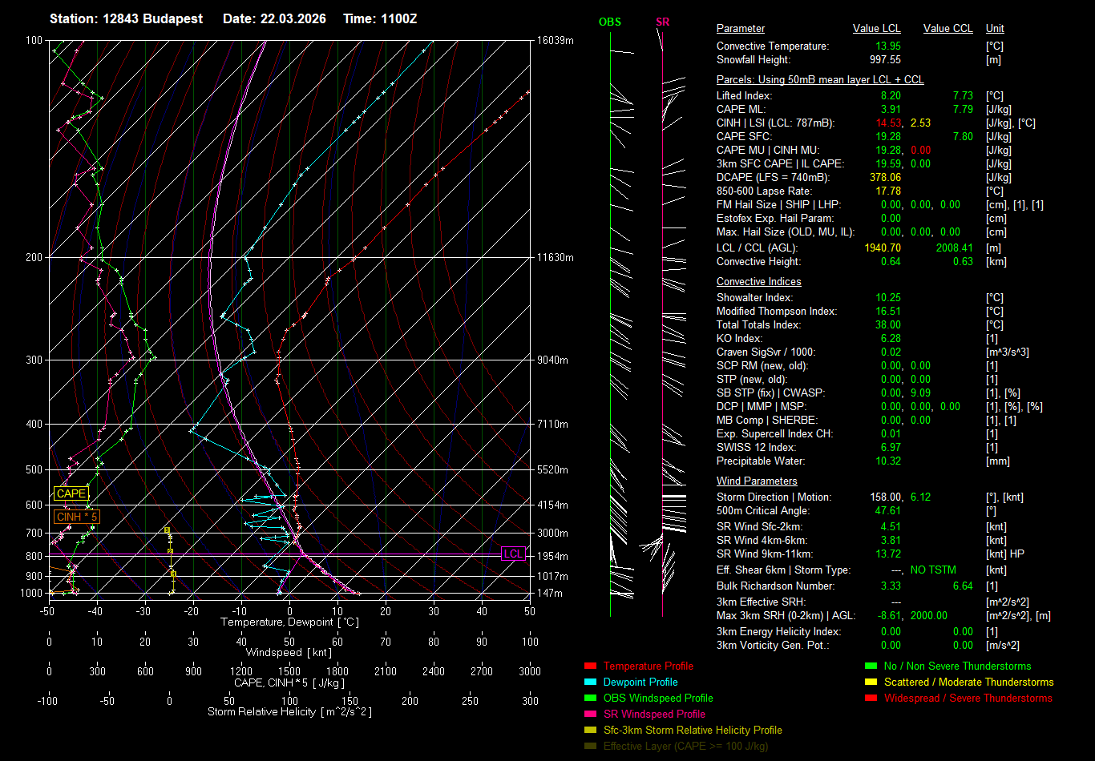1095x761 pixels.
Task: Click green No / Non Severe Thunderstorms square
Action: coord(871,666)
